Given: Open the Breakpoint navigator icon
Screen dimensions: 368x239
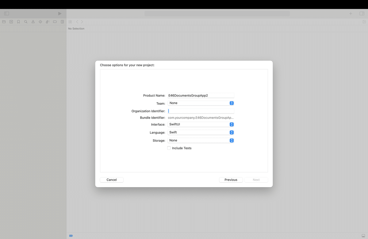Looking at the screenshot, I should coord(55,22).
